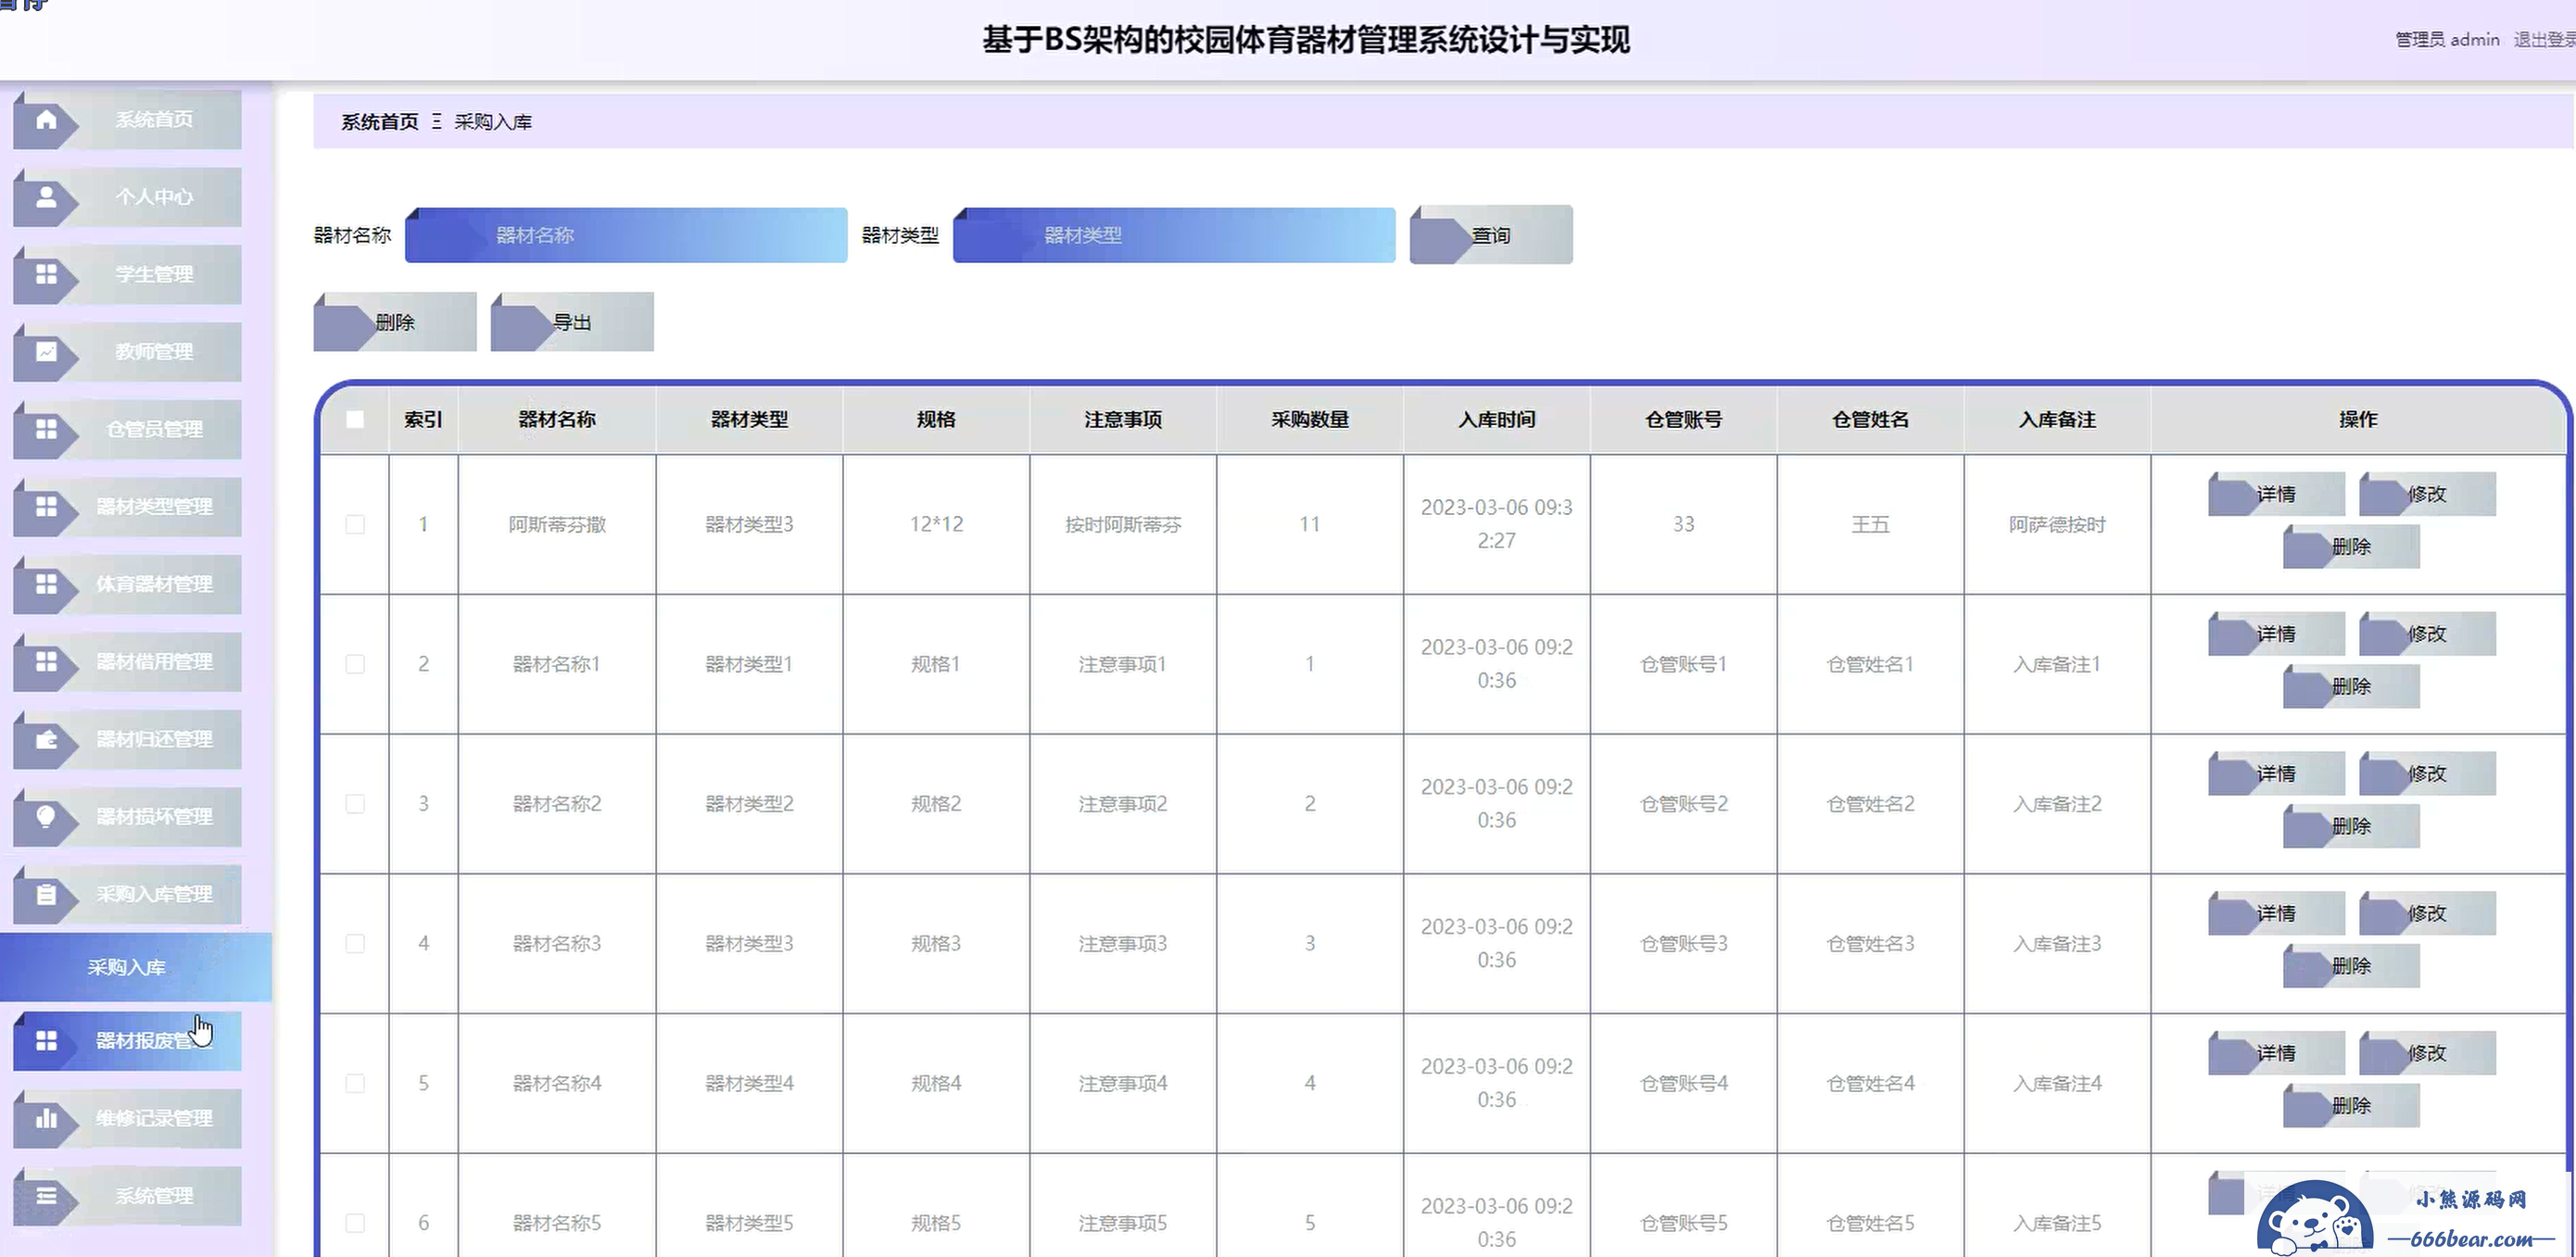Expand 器材损坏管理 sidebar menu
Image resolution: width=2576 pixels, height=1257 pixels.
pyautogui.click(x=127, y=817)
